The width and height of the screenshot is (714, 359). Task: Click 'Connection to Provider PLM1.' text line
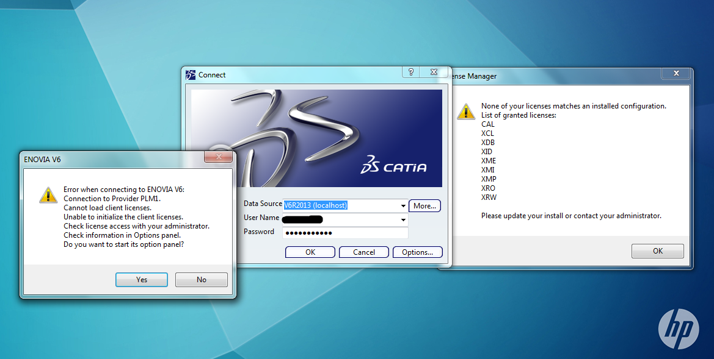(x=112, y=199)
